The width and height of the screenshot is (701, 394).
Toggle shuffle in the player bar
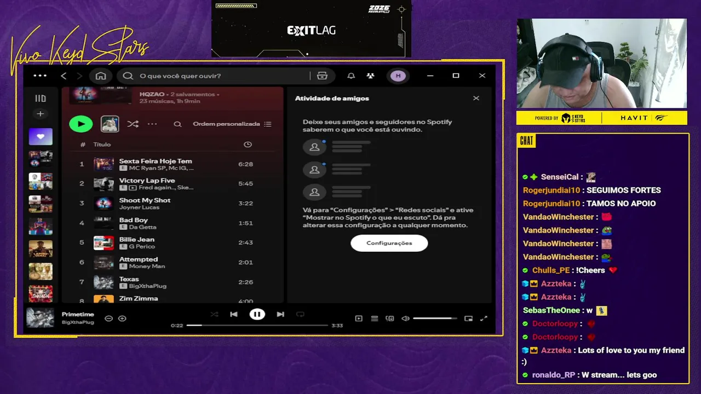click(x=214, y=314)
